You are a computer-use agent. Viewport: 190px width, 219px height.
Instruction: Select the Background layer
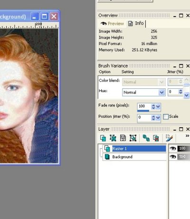tap(134, 157)
